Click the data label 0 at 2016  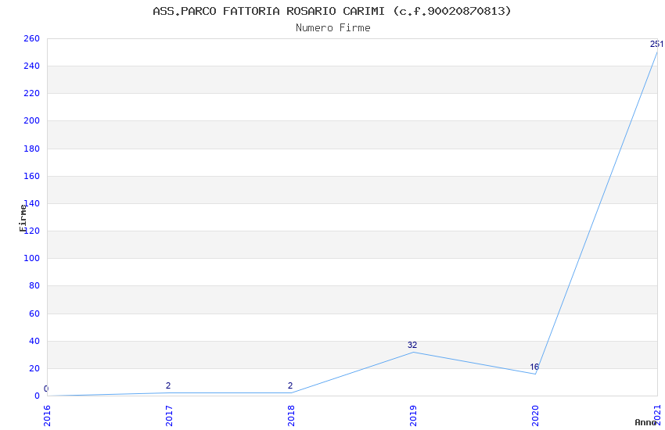[x=46, y=389]
